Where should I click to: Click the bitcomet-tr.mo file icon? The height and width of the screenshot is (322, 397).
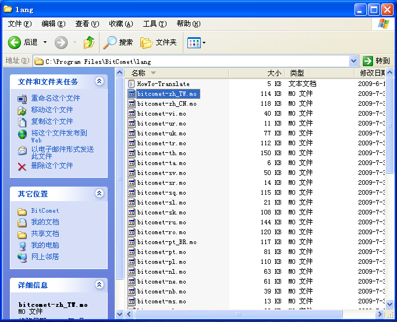click(x=132, y=143)
